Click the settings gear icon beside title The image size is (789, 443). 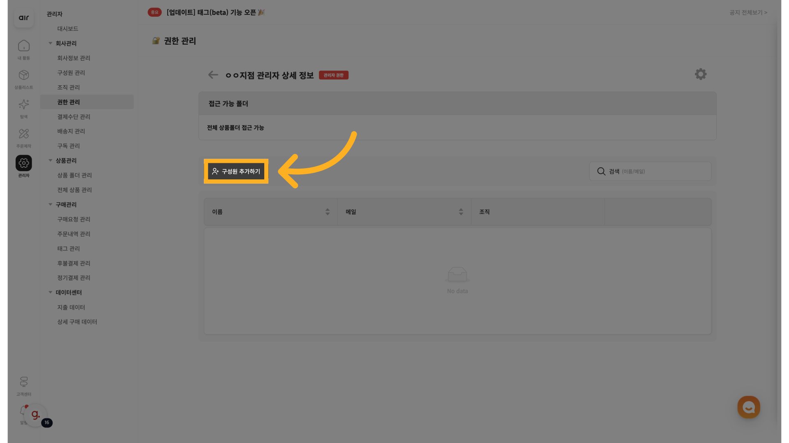tap(701, 74)
